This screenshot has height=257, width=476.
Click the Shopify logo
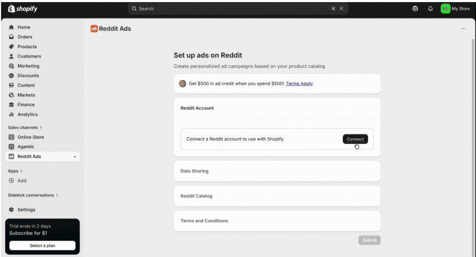point(23,9)
